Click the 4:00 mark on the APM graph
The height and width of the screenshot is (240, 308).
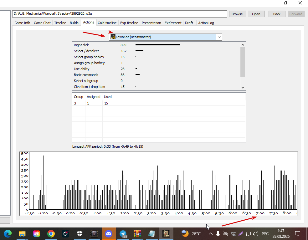click(x=178, y=213)
